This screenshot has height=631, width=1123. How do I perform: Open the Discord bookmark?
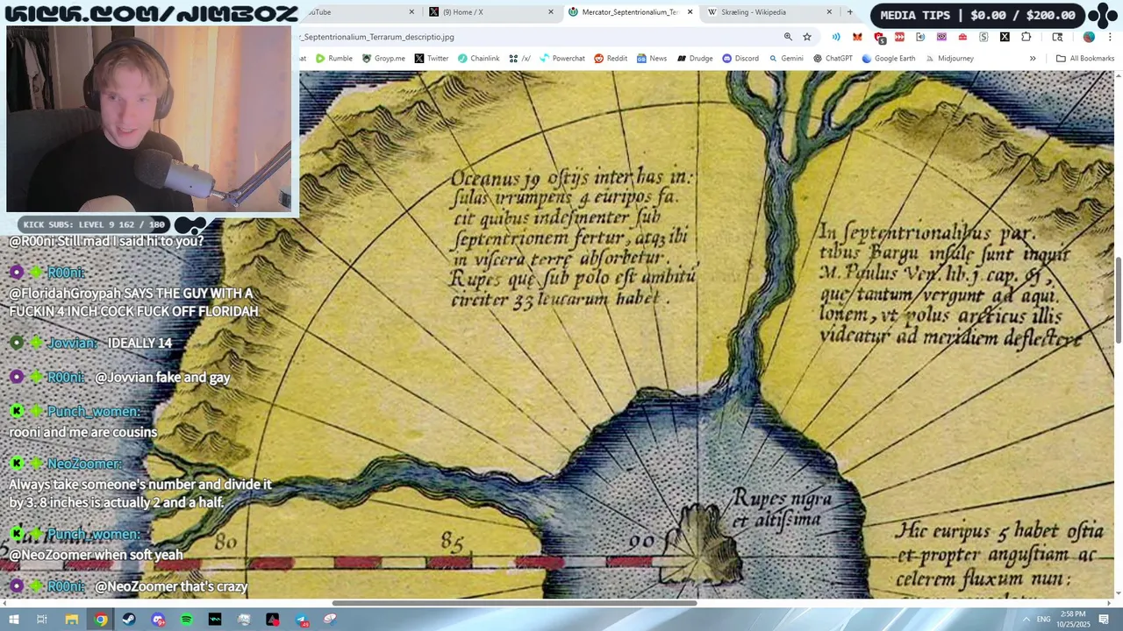(740, 59)
